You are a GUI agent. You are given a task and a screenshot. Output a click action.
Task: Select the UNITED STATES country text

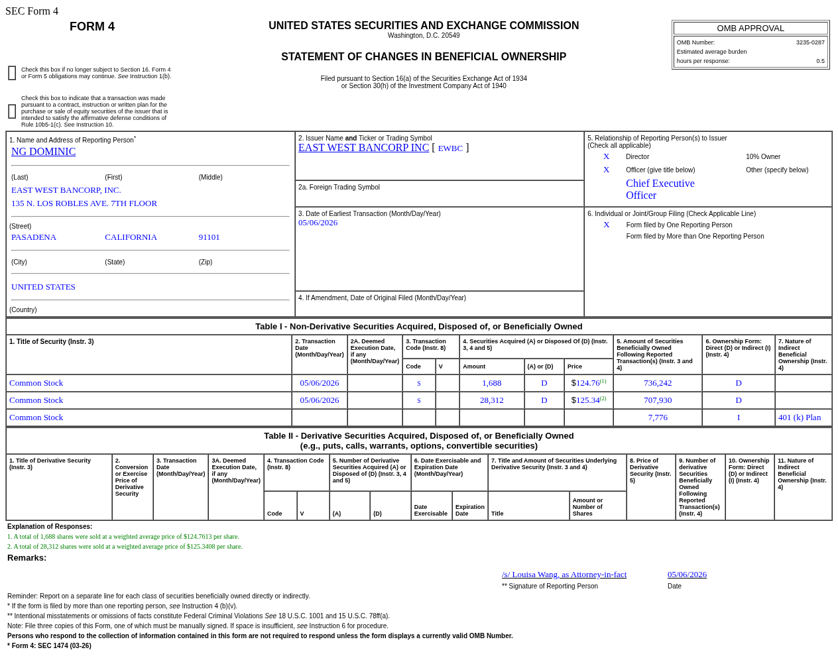(x=43, y=287)
